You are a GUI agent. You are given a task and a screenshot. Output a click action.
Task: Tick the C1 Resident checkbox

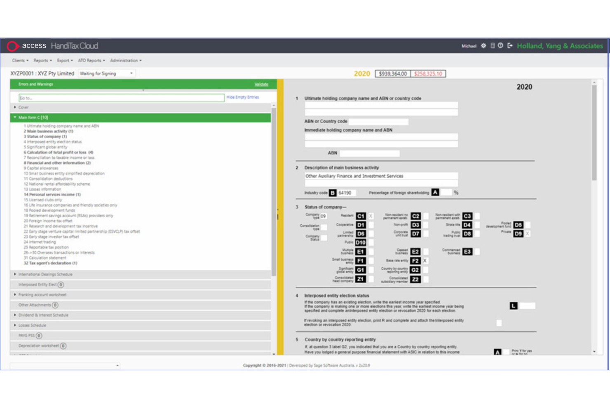point(371,216)
